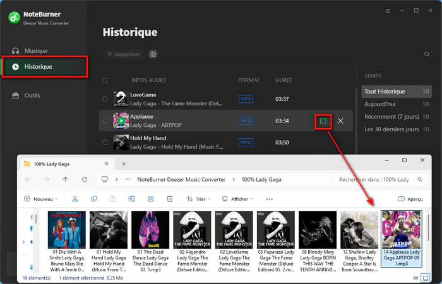The image size is (442, 284).
Task: Click the Paste icon in Explorer toolbar
Action: coord(113,199)
